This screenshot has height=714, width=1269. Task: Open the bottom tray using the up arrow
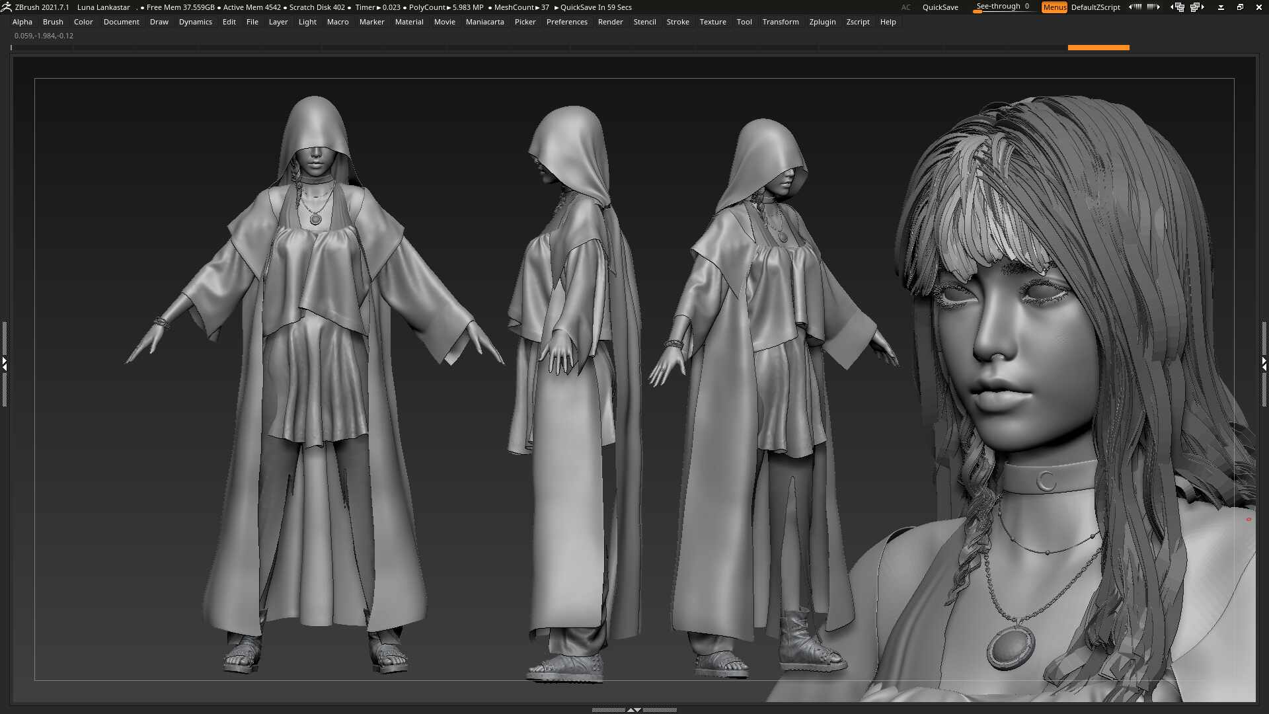(x=629, y=709)
